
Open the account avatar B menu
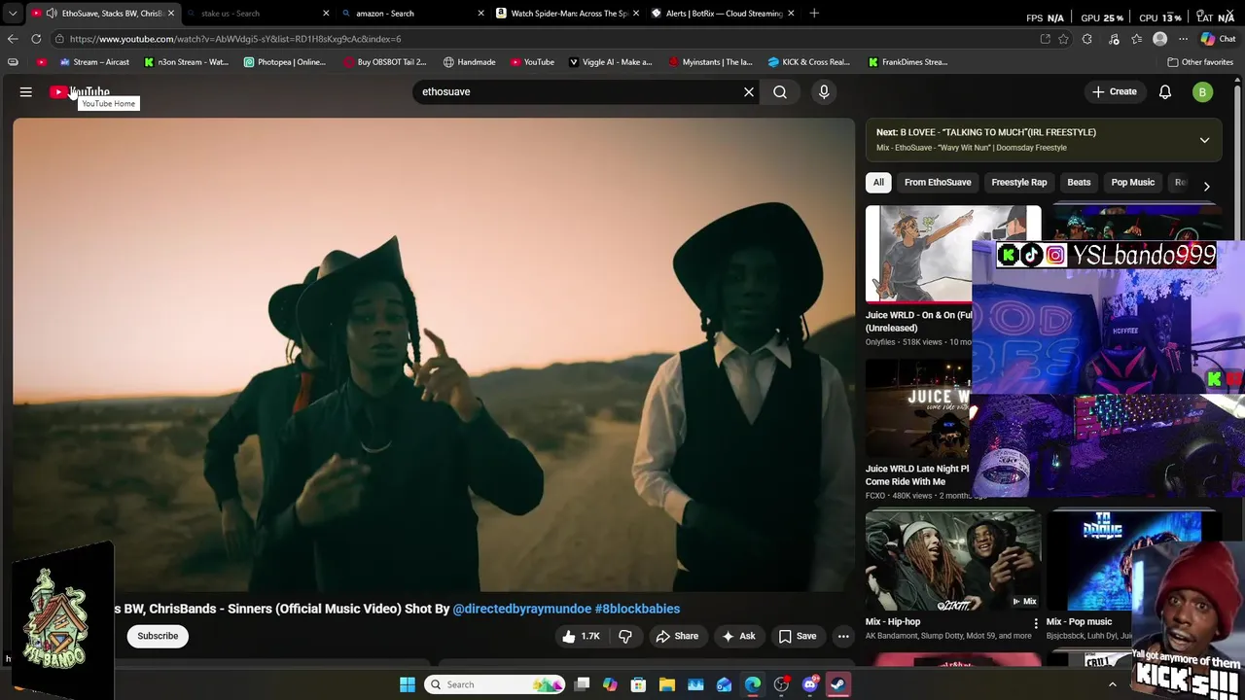click(1203, 91)
